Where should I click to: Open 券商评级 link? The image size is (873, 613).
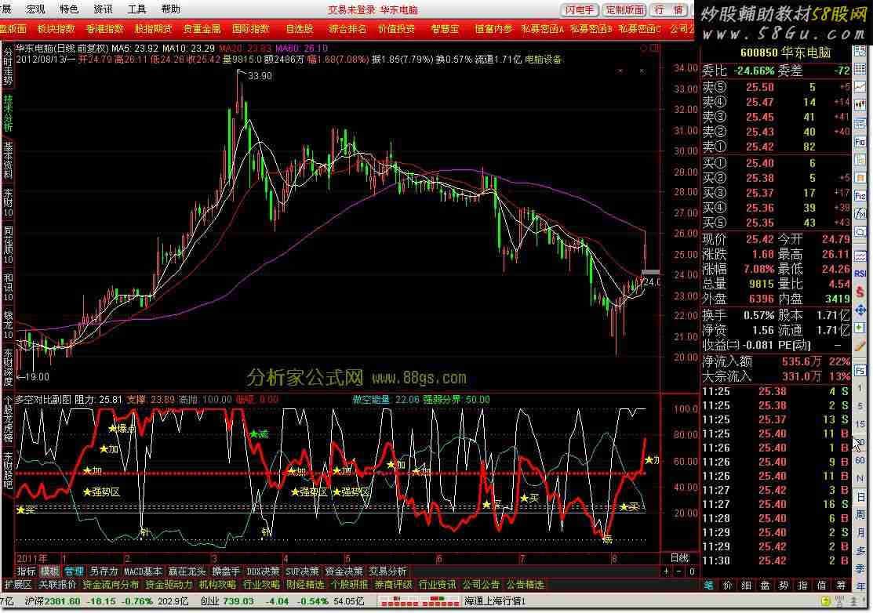[x=393, y=585]
